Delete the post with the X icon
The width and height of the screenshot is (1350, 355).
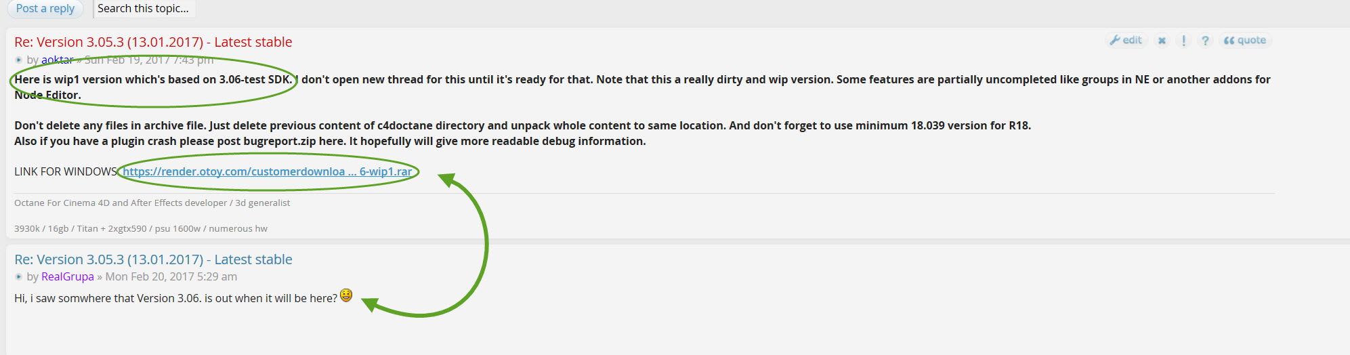point(1162,41)
